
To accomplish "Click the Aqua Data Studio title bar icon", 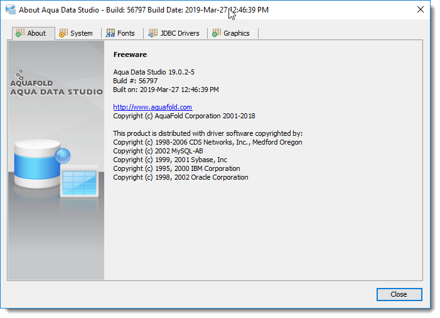I will click(11, 9).
